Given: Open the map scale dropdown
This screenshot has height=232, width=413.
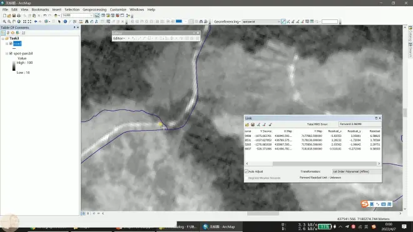Looking at the screenshot, I should (x=91, y=16).
